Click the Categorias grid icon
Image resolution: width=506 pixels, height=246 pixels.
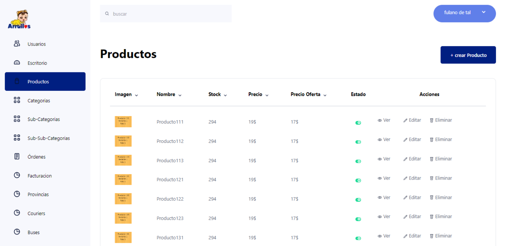click(x=17, y=100)
